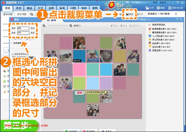This screenshot has width=186, height=132.
Task: Open the 闪图 tab
Action: (73, 8)
